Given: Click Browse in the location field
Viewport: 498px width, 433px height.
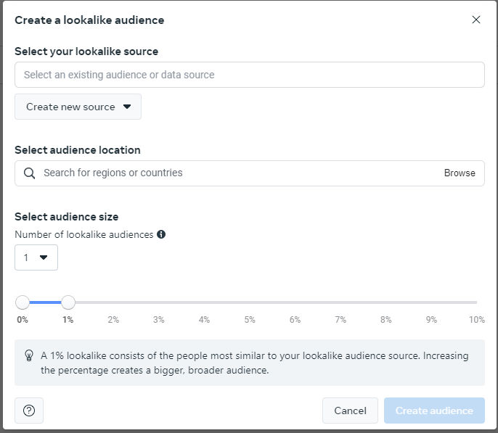Looking at the screenshot, I should pyautogui.click(x=460, y=173).
